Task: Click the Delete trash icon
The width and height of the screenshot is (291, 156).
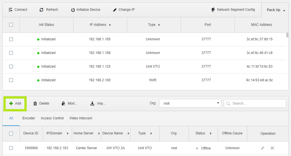Action: (35, 103)
